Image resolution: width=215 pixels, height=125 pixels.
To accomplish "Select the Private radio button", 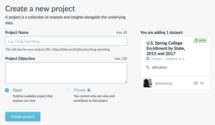I will [68, 90].
